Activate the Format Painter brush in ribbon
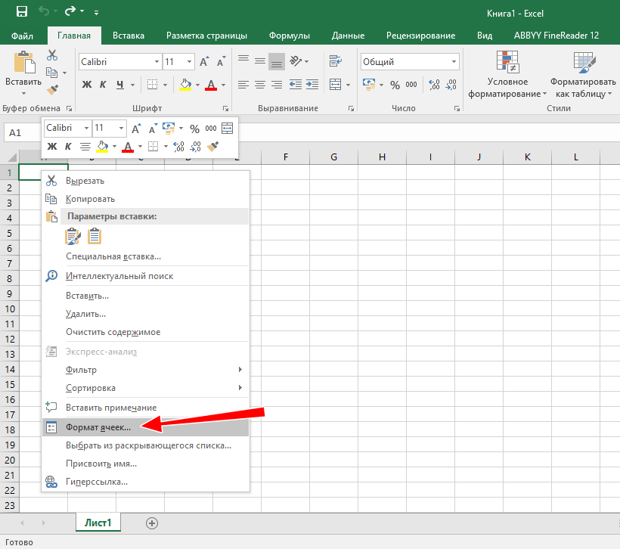This screenshot has height=549, width=620. (53, 90)
